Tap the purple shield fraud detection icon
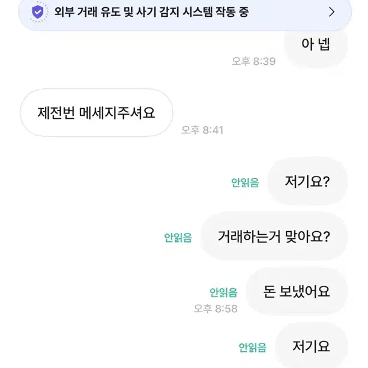The width and height of the screenshot is (368, 368). point(38,12)
